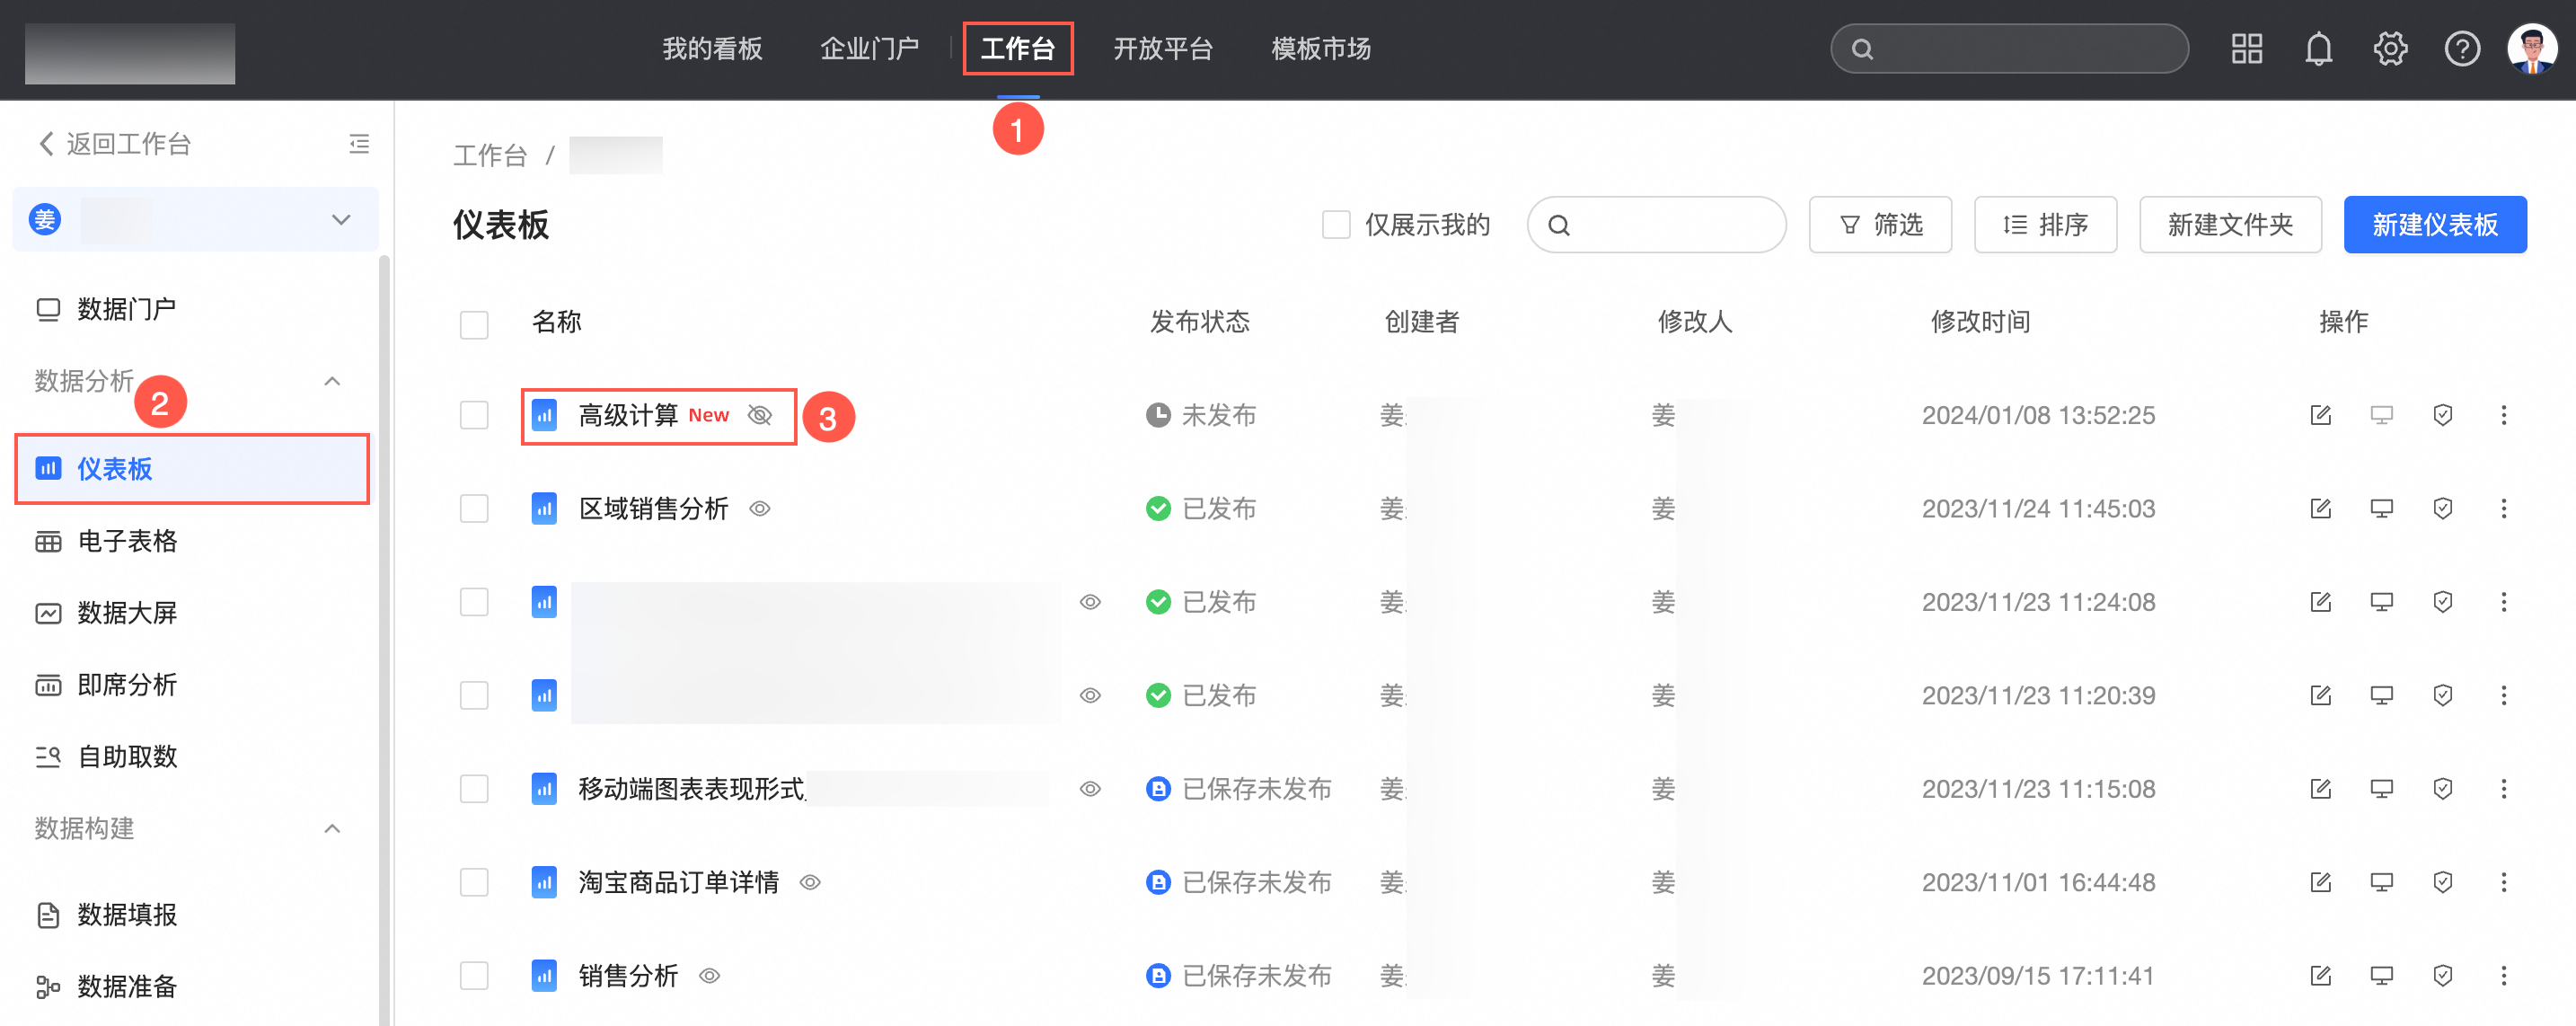Click shield permission icon for 淘宝商品订单详情
Image resolution: width=2576 pixels, height=1026 pixels.
coord(2442,882)
